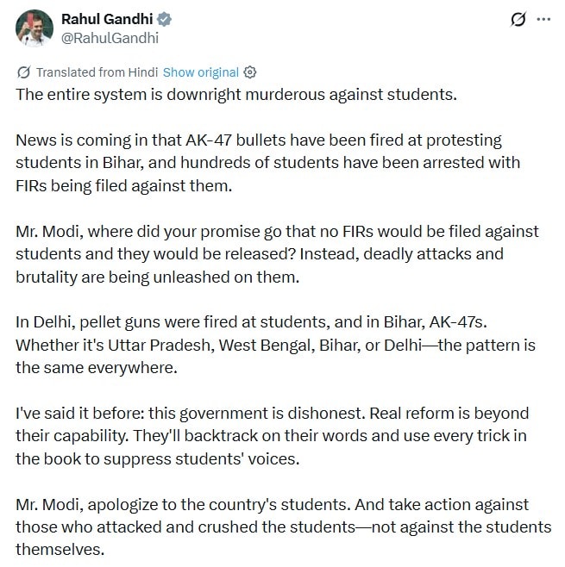Screen dimensions: 565x567
Task: Click the 'Translated from Hindi' label
Action: click(x=97, y=72)
